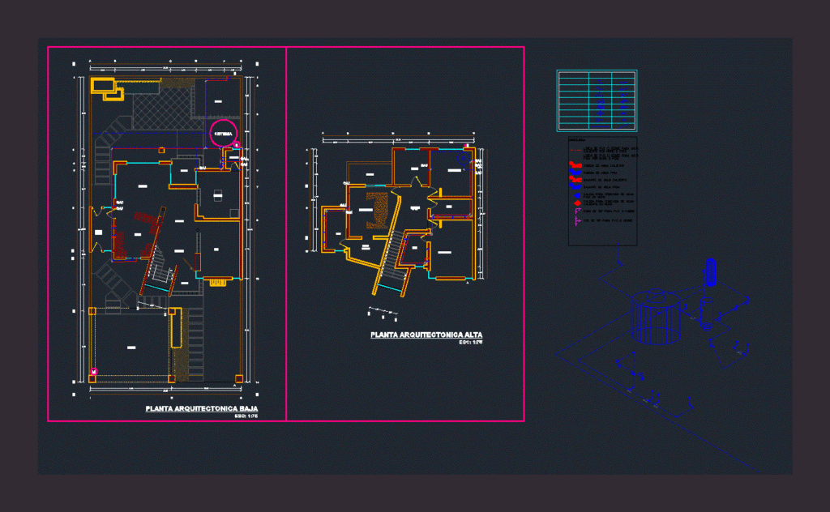Select the PLANTA ARQUITECTONICA BAJA title

pyautogui.click(x=202, y=408)
